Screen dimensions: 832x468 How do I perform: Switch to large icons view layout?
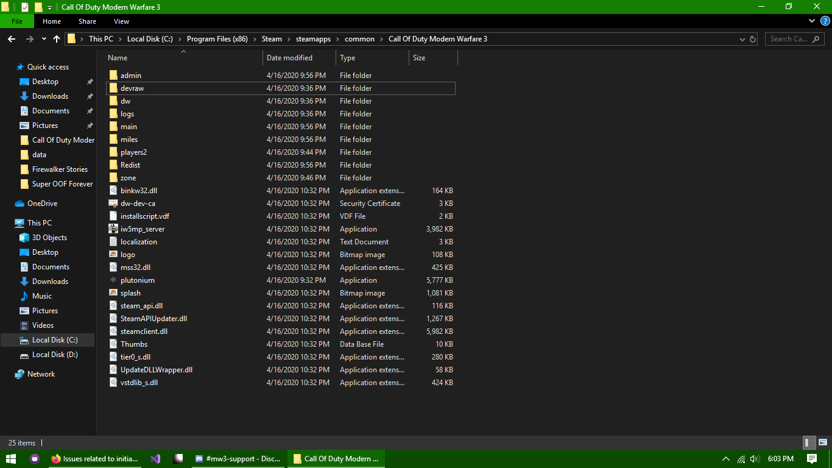(x=823, y=443)
